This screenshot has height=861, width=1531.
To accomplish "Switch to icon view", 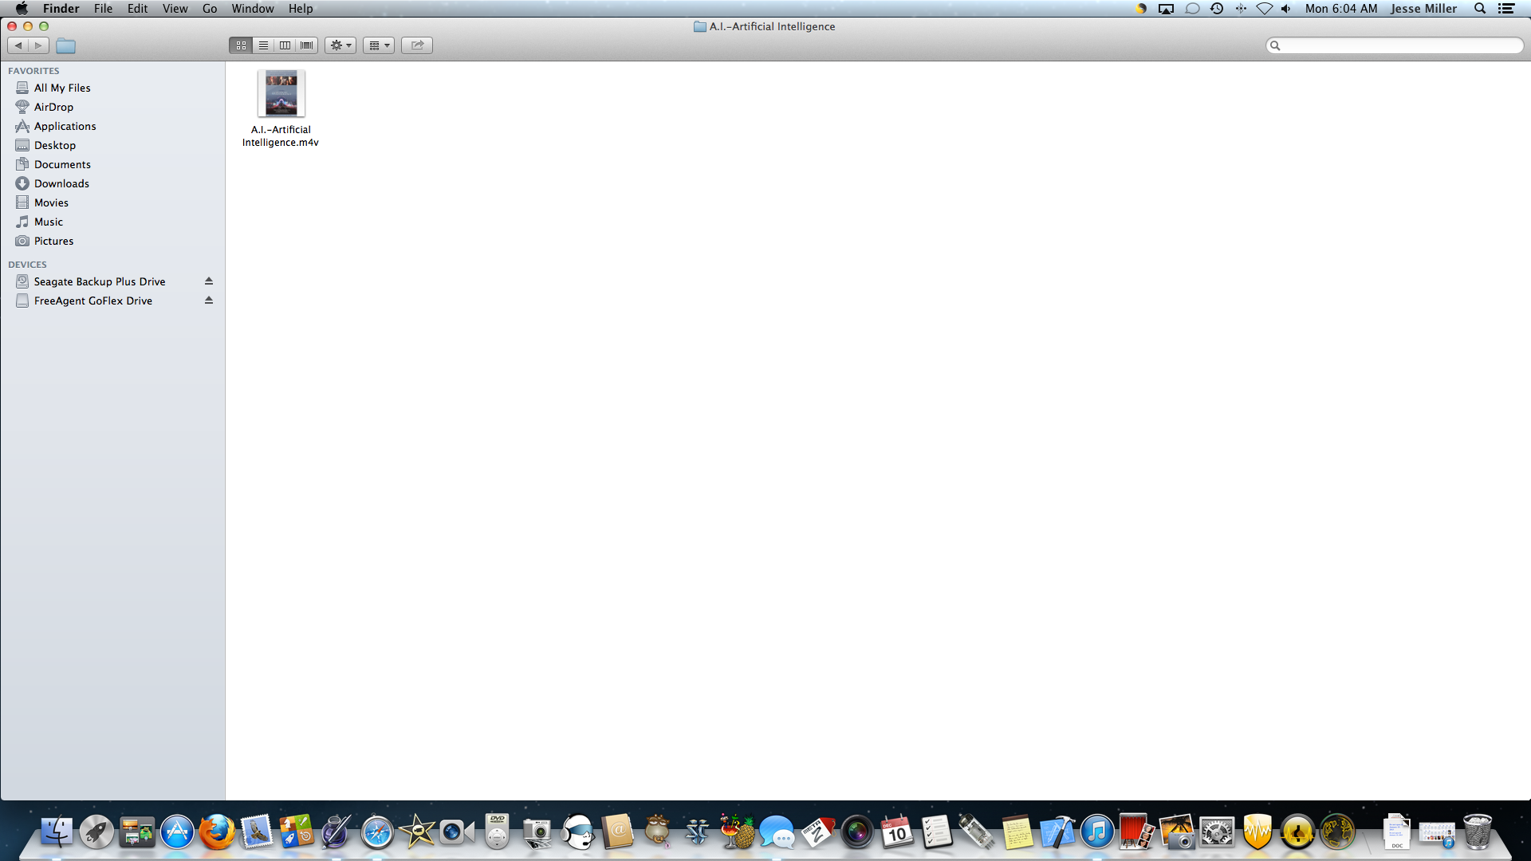I will (241, 45).
